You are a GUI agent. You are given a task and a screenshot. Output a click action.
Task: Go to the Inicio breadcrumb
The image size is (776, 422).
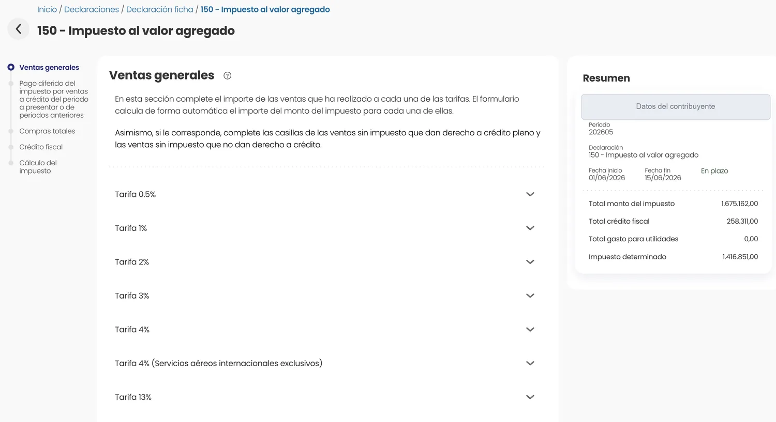47,9
